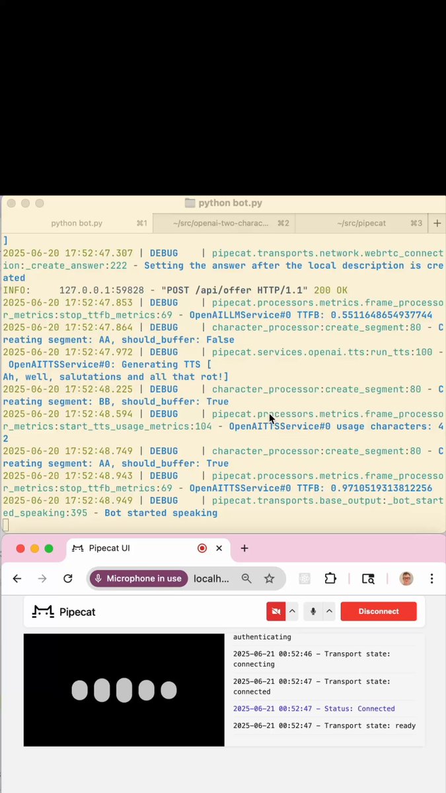Expand the microphone device options chevron
Screen dimensions: 446x793
[330, 611]
